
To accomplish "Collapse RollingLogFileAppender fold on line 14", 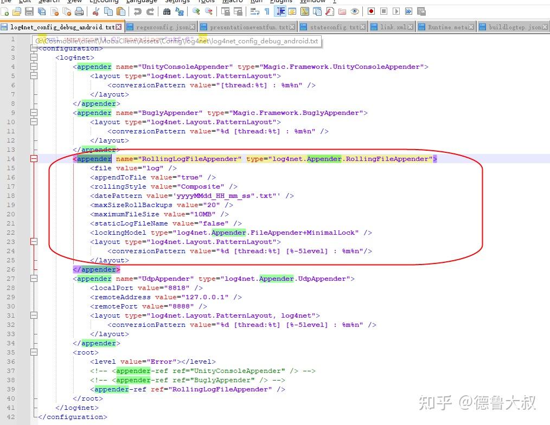I will click(x=34, y=159).
